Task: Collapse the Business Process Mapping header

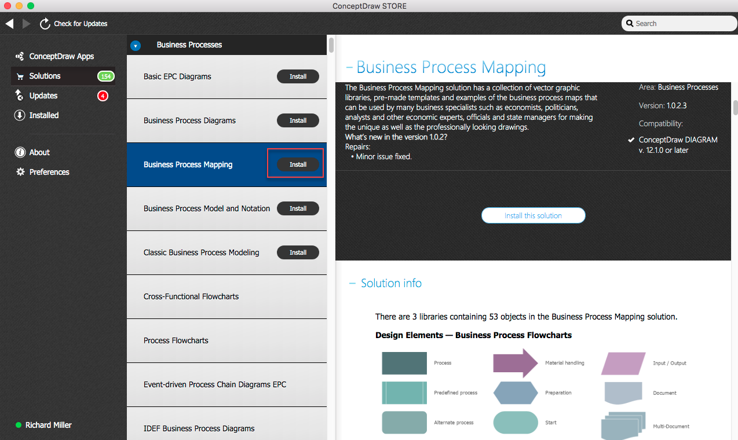Action: pos(349,68)
